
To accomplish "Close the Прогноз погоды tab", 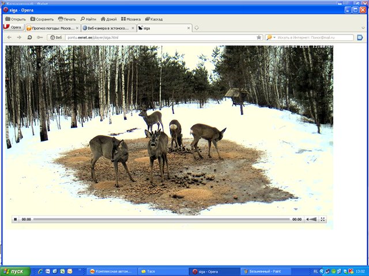I will [77, 28].
